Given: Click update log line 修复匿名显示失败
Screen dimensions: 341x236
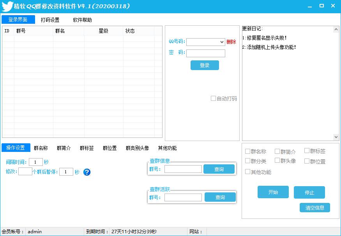Looking at the screenshot, I should (265, 38).
